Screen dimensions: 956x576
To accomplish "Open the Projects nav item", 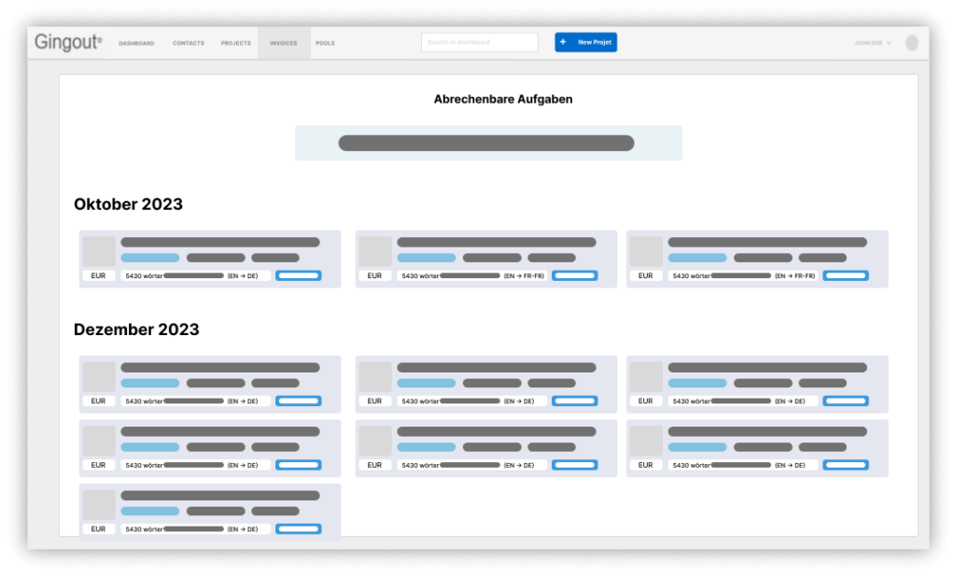I will point(236,43).
